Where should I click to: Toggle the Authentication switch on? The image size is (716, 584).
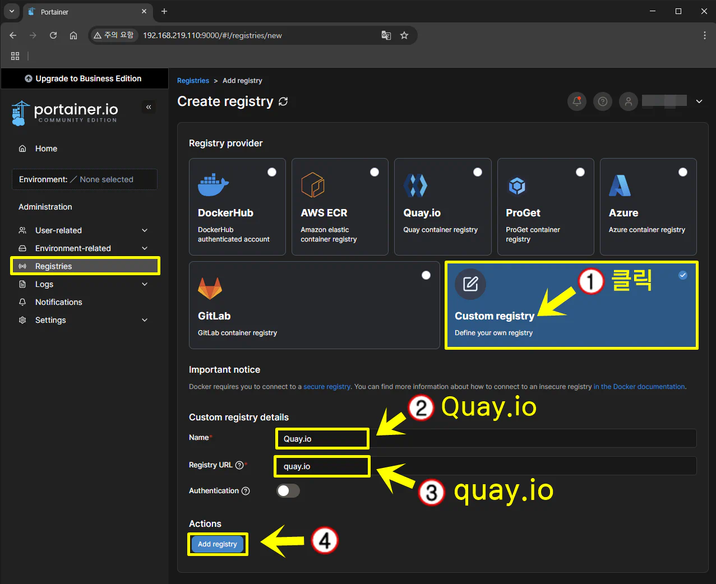(288, 491)
